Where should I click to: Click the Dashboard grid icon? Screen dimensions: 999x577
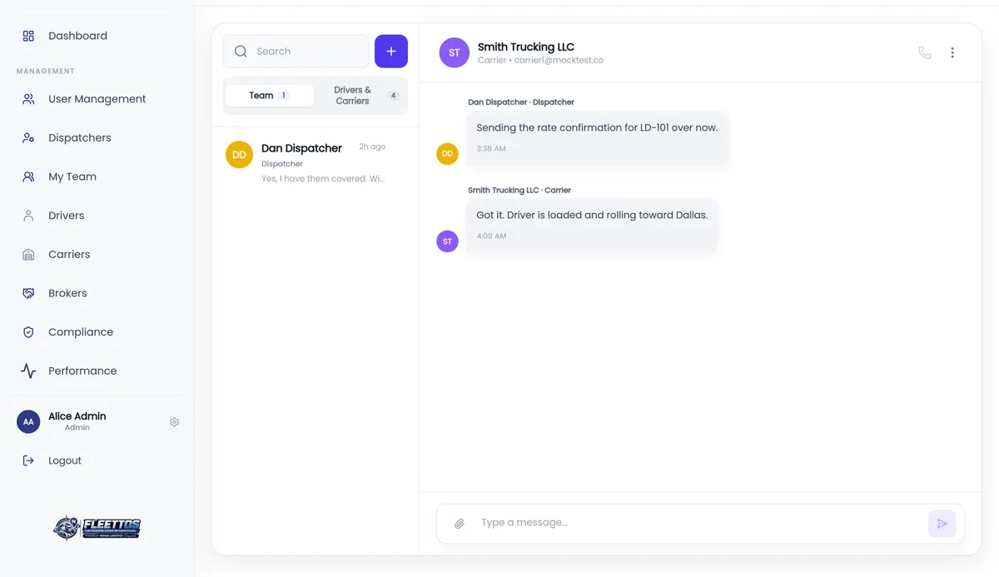point(28,36)
